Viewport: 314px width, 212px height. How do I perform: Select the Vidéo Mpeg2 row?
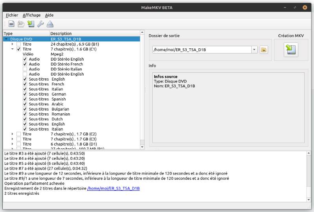(x=71, y=54)
